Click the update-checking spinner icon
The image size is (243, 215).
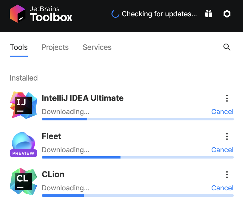115,14
